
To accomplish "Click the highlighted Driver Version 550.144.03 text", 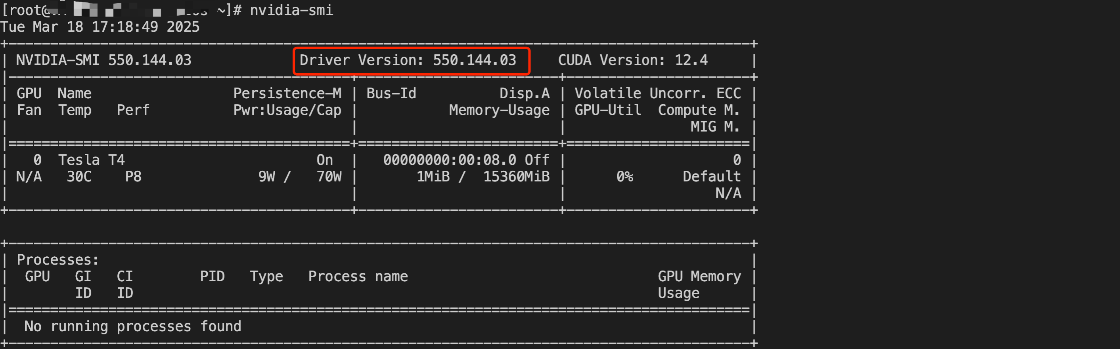I will [x=408, y=60].
